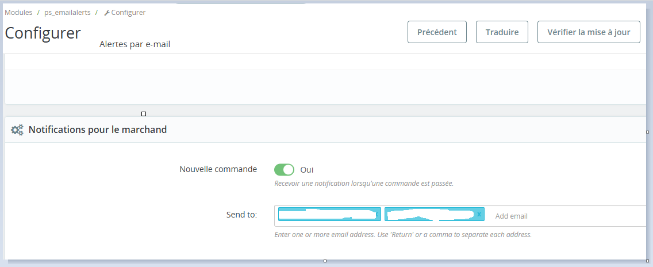Click the "Nouvelle commande" field label

[218, 169]
